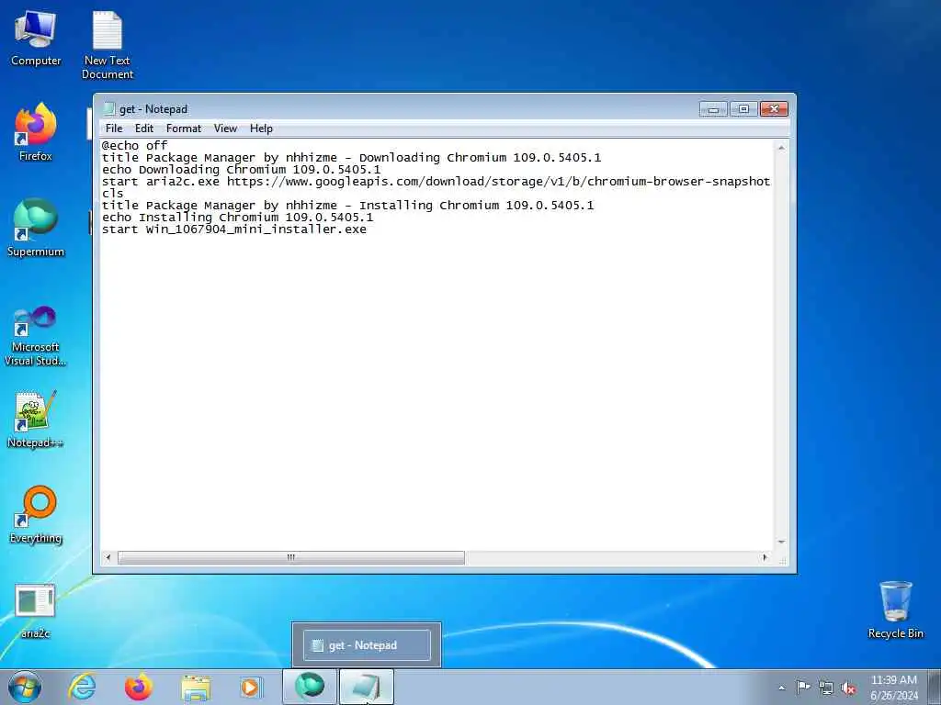Viewport: 941px width, 705px height.
Task: Open the Computer desktop icon
Action: [36, 39]
